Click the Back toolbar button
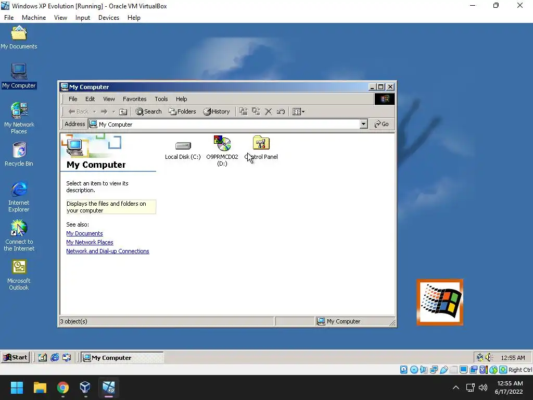This screenshot has height=400, width=533. click(x=79, y=111)
